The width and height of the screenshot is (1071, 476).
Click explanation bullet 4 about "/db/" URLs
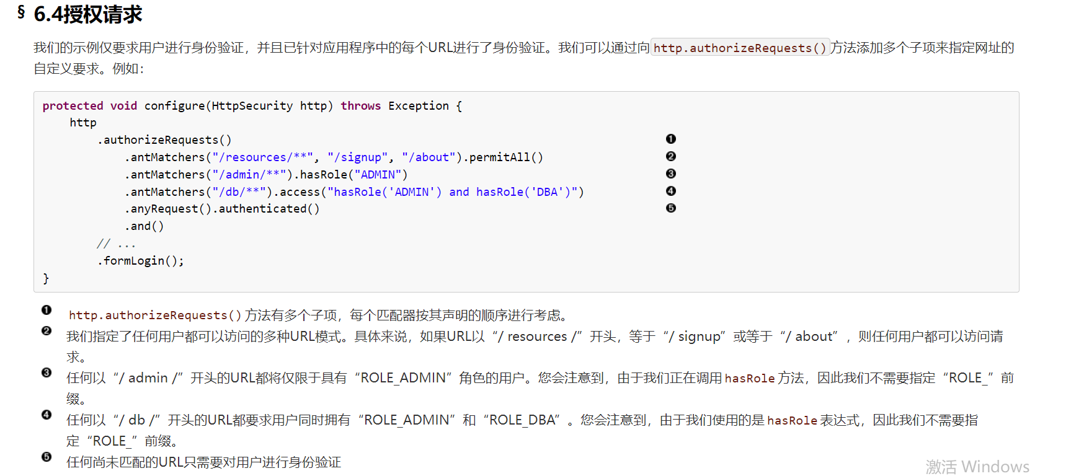(x=47, y=415)
